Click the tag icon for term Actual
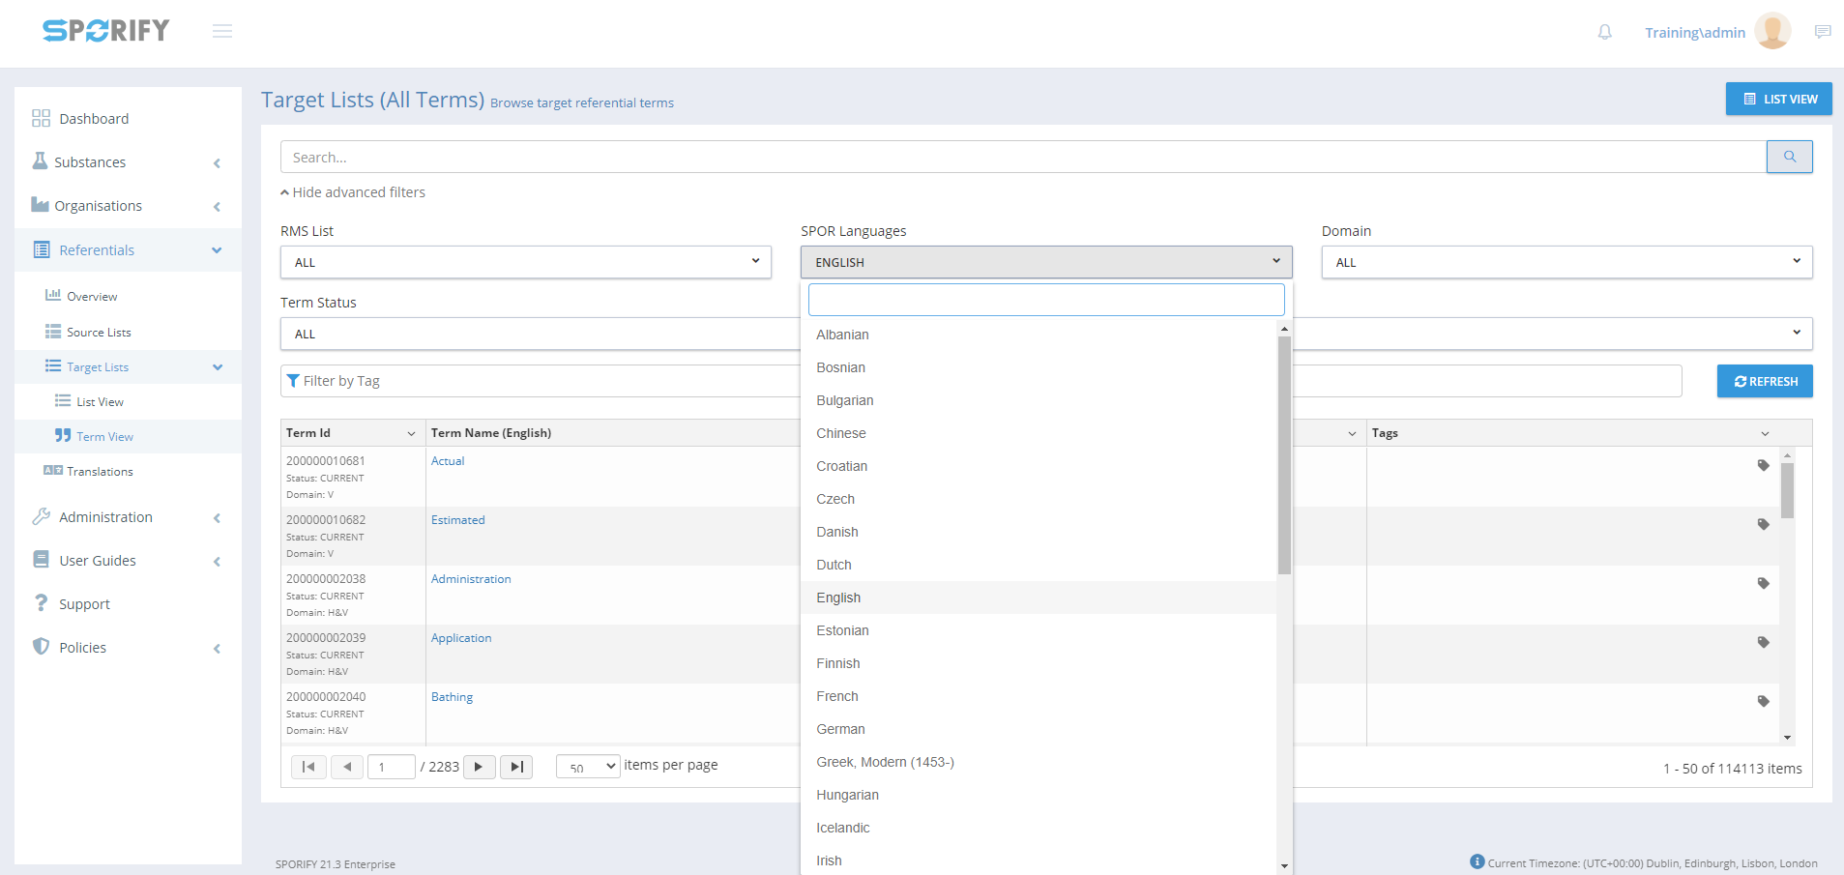1844x875 pixels. pos(1763,465)
